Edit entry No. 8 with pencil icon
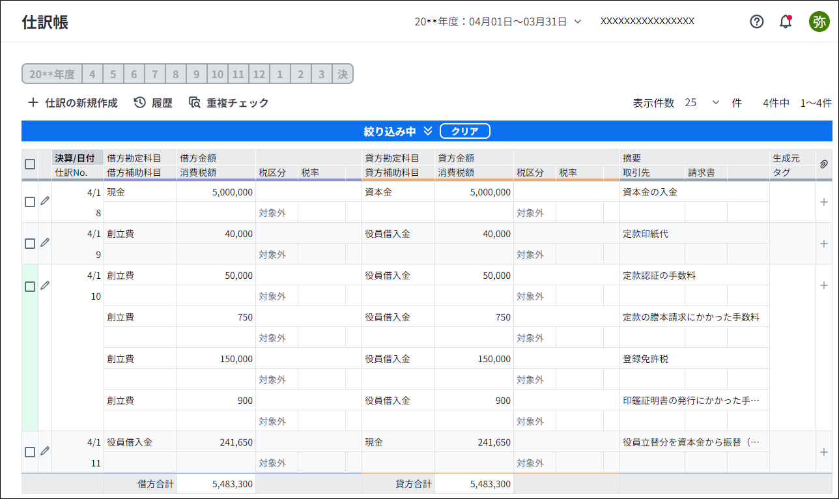Screen dimensions: 839x499 coord(44,201)
